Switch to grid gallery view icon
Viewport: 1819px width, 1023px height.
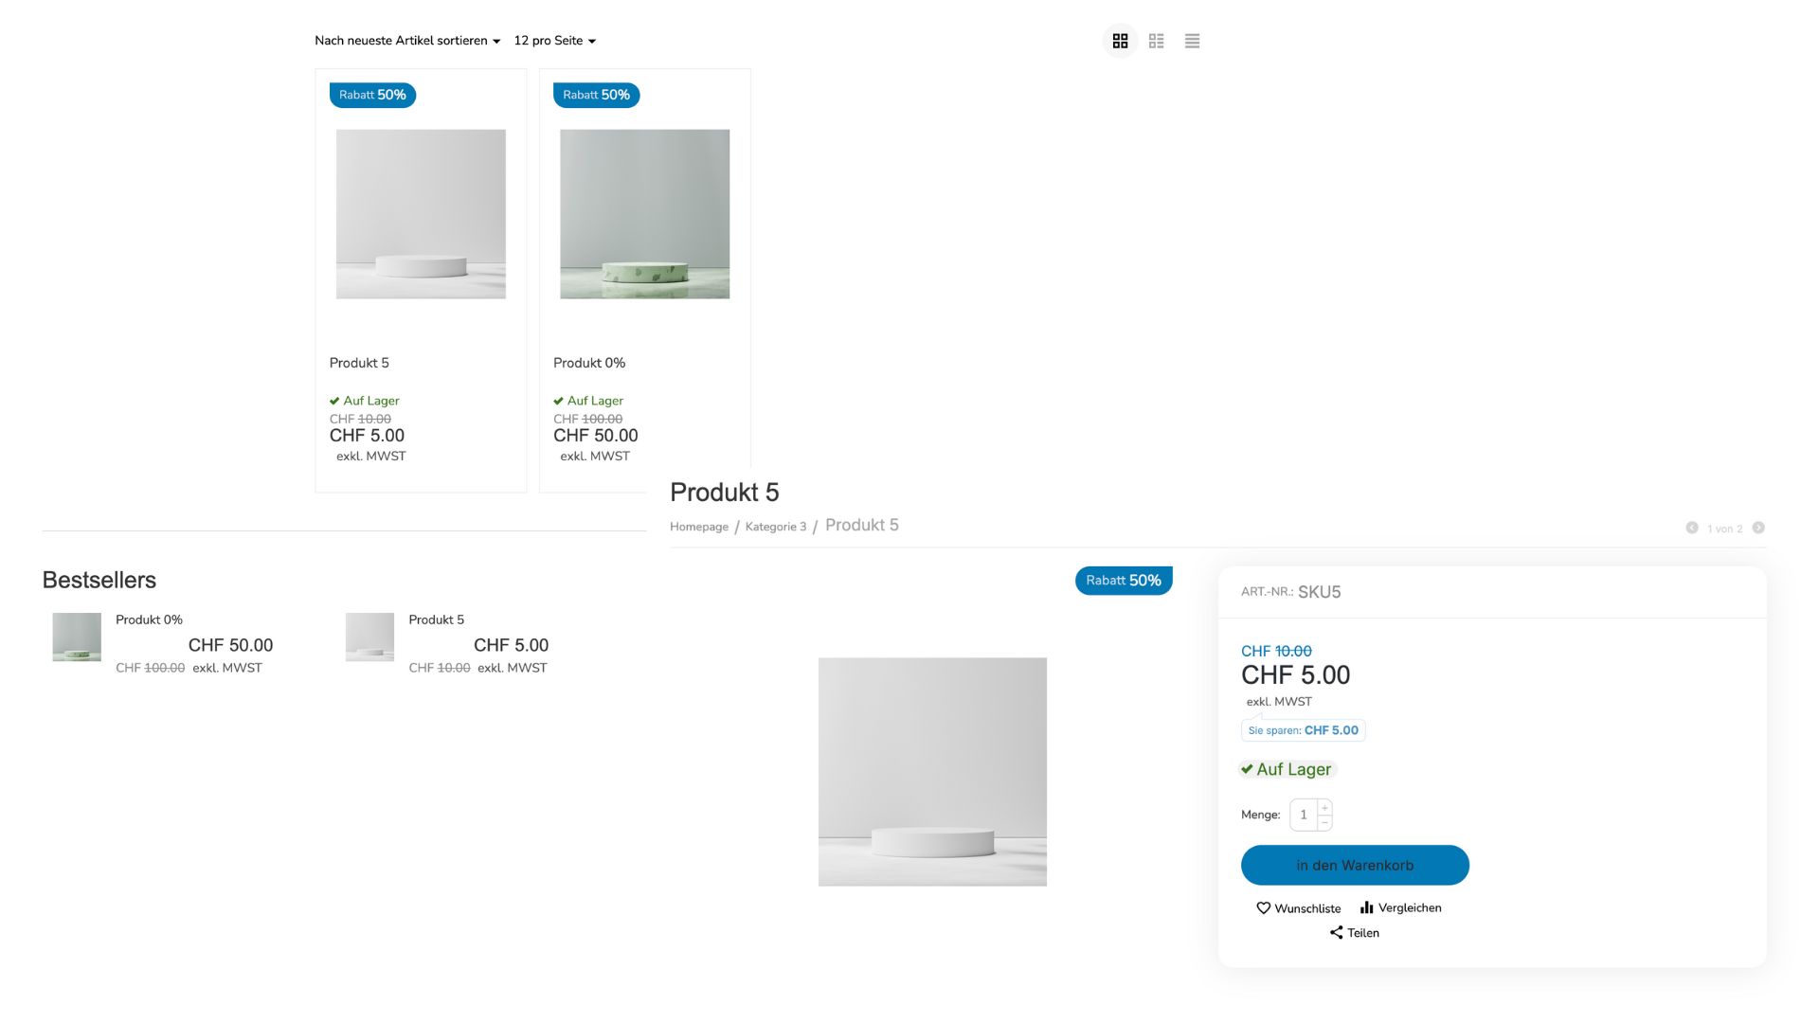point(1120,41)
